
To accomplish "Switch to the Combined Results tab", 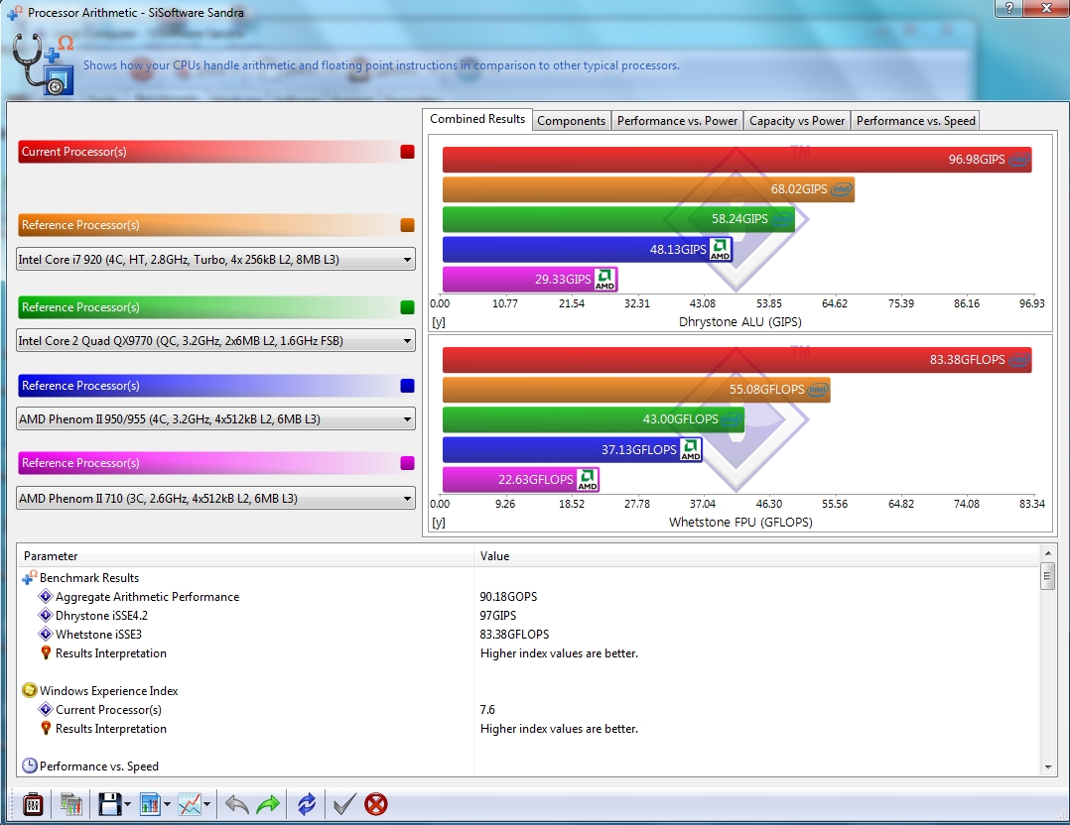I will [x=477, y=119].
